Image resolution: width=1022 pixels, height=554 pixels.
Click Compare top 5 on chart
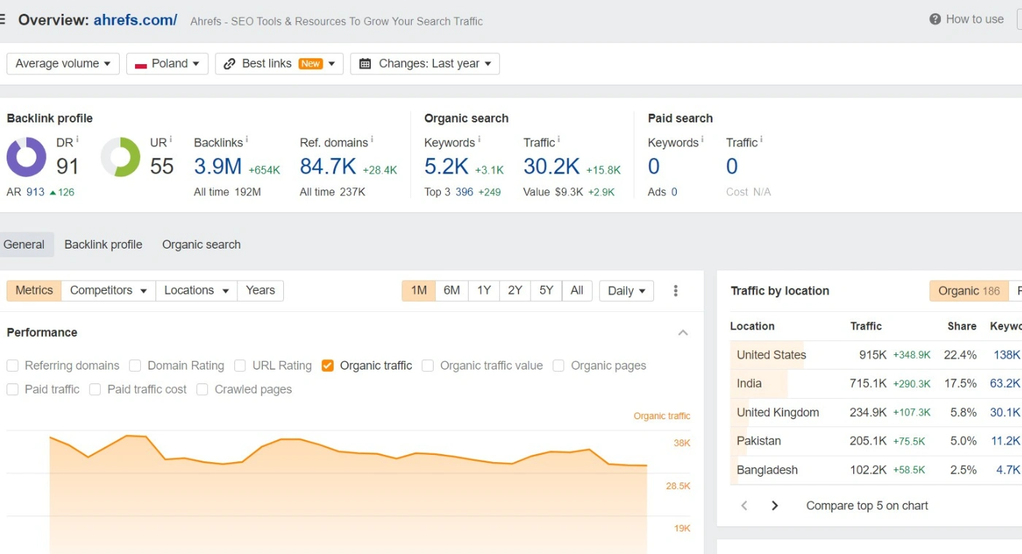tap(867, 506)
